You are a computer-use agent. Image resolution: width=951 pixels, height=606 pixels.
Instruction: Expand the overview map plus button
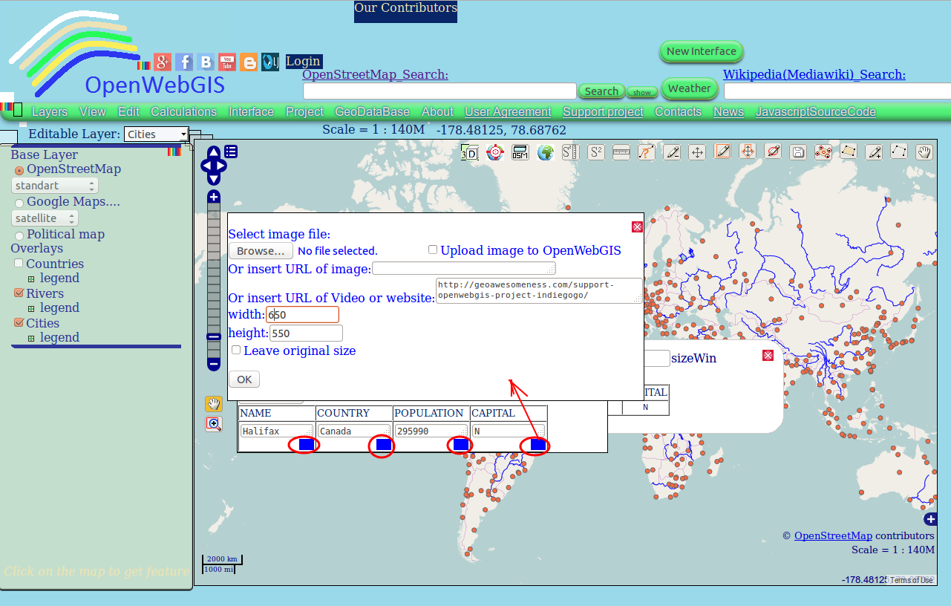[931, 519]
